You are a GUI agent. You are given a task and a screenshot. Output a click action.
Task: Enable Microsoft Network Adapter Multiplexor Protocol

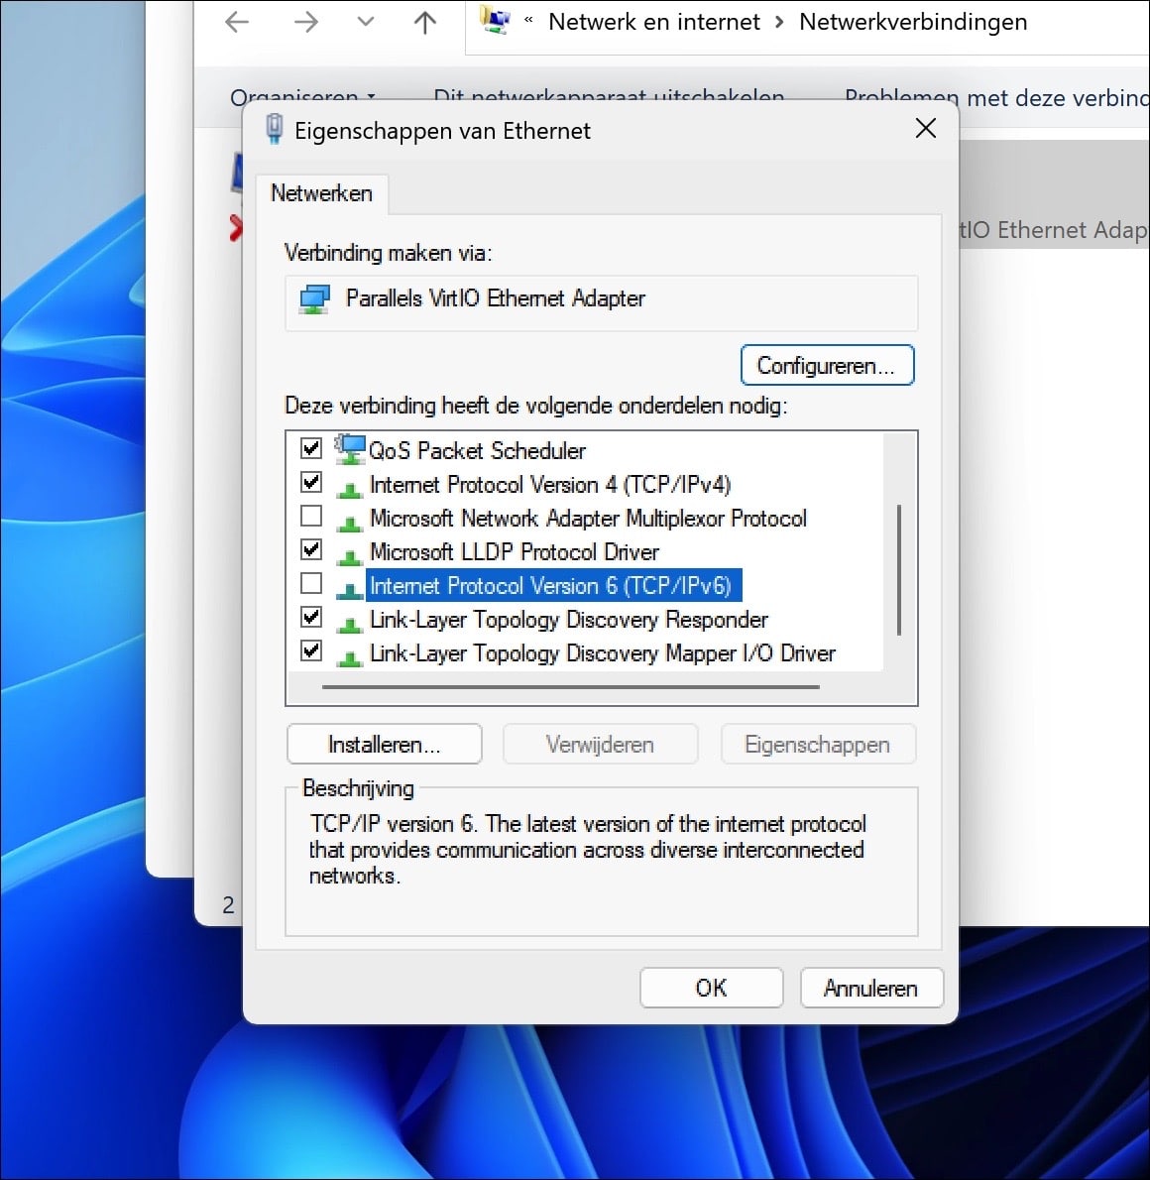pyautogui.click(x=310, y=516)
